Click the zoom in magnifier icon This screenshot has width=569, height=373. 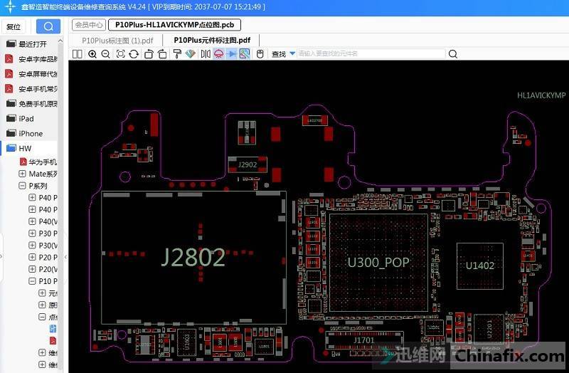[92, 54]
